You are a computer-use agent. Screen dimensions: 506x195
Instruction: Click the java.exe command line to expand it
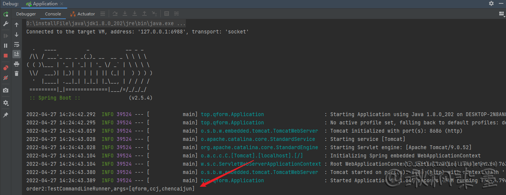point(106,23)
